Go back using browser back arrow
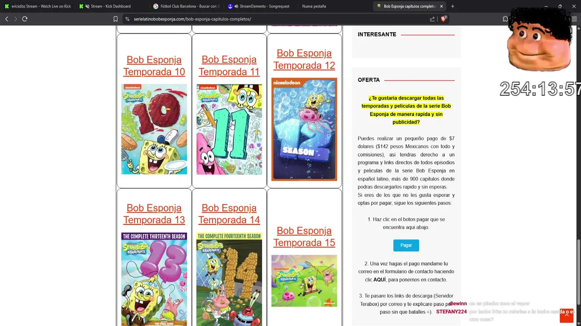The image size is (581, 326). coord(6,19)
